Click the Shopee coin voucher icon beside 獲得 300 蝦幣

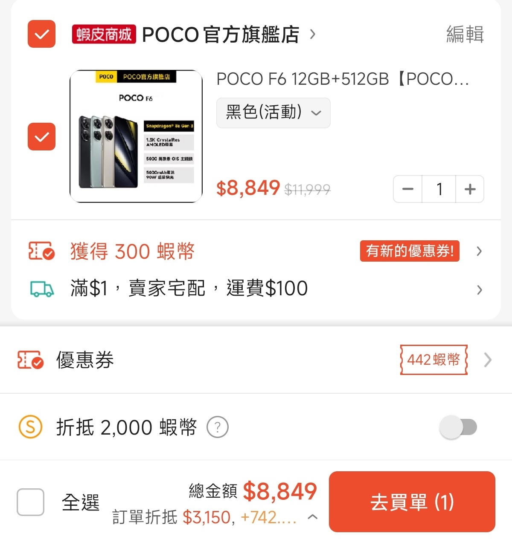[41, 251]
